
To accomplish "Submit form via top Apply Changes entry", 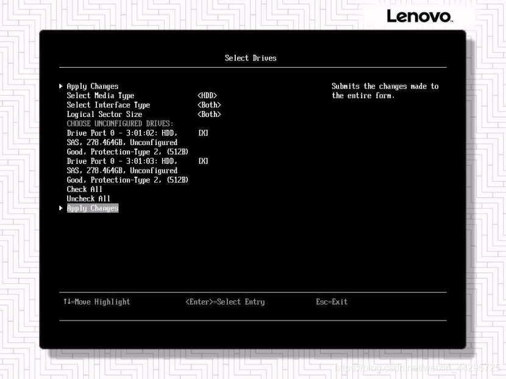I will [x=92, y=86].
